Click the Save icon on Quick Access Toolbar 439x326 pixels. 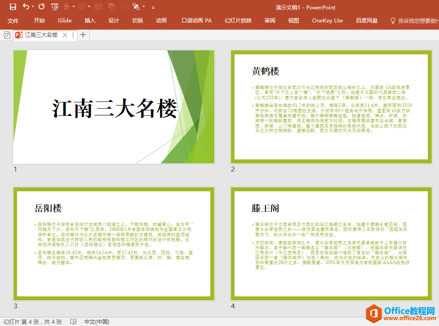click(x=13, y=7)
